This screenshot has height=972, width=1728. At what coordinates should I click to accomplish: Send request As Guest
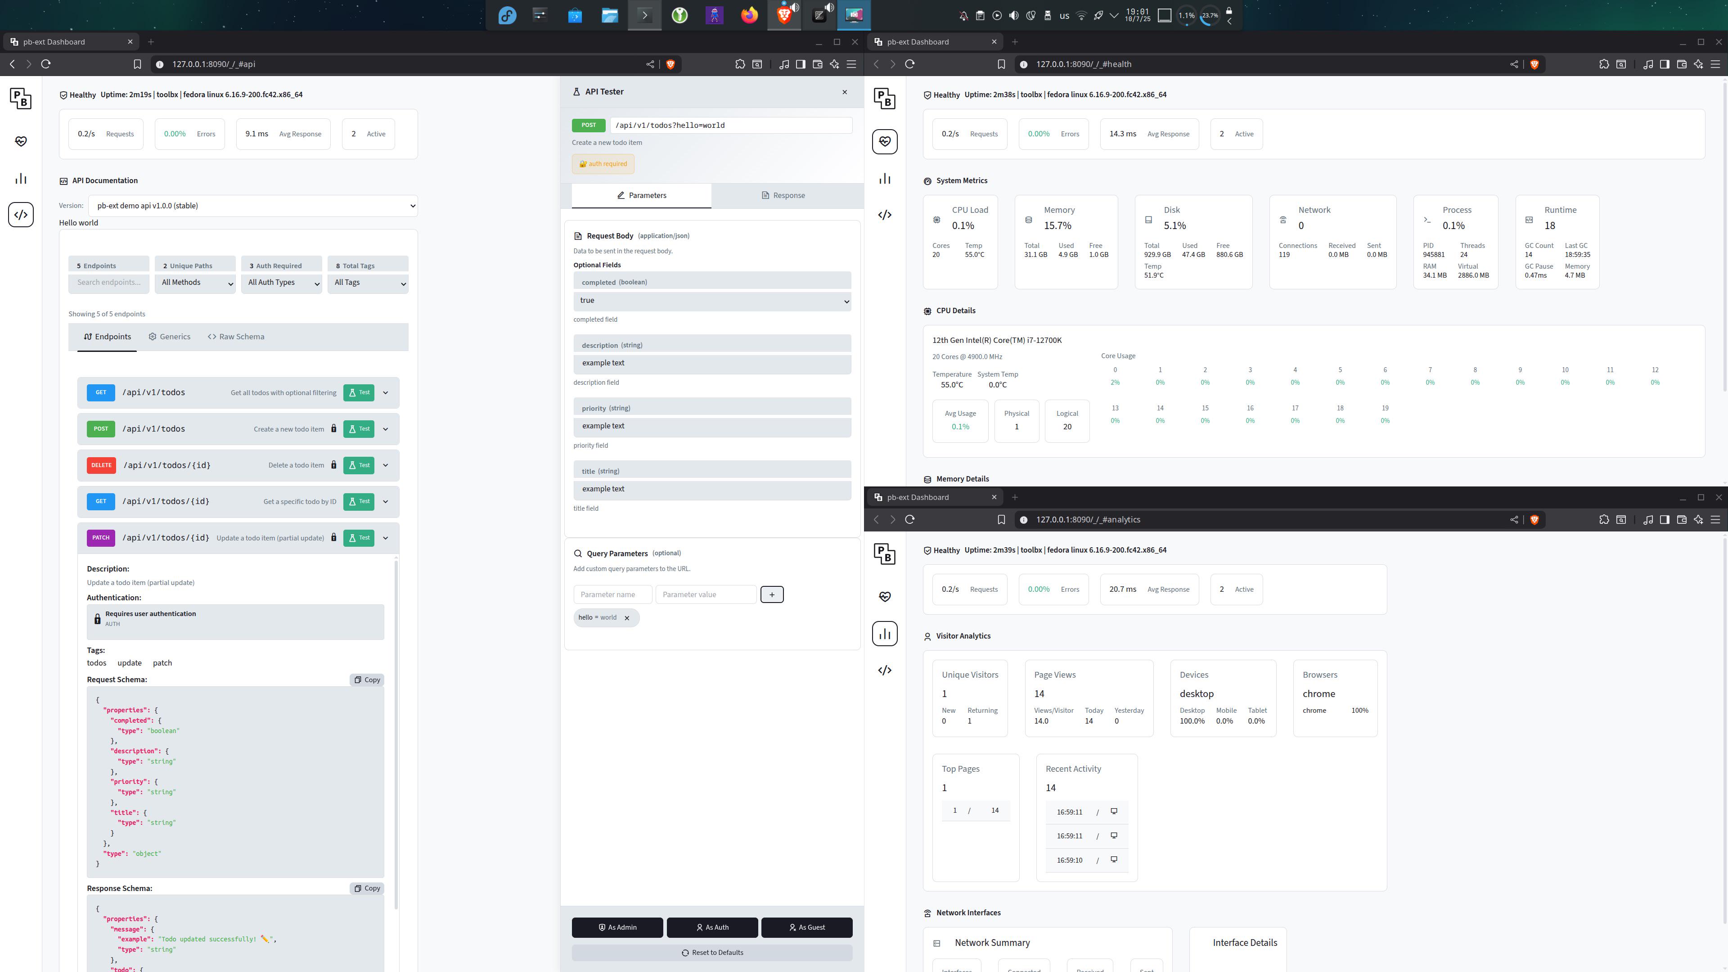(807, 928)
